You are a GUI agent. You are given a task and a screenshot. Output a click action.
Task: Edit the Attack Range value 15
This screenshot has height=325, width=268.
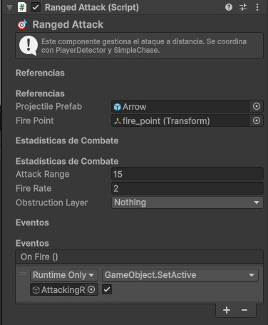187,174
